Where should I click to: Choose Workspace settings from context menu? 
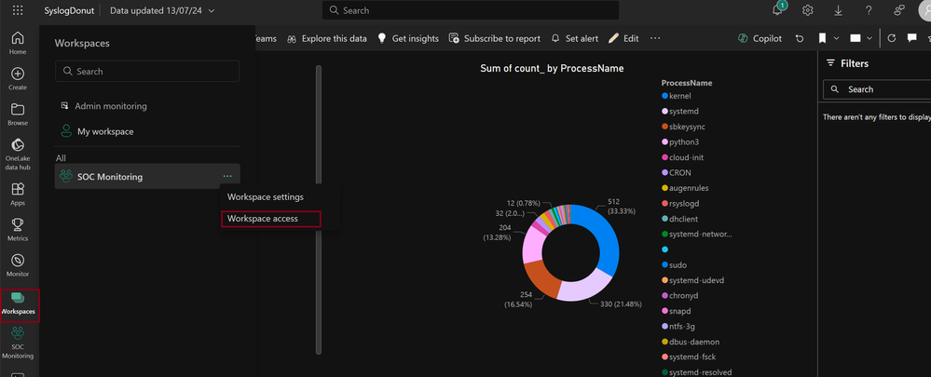[x=266, y=196]
